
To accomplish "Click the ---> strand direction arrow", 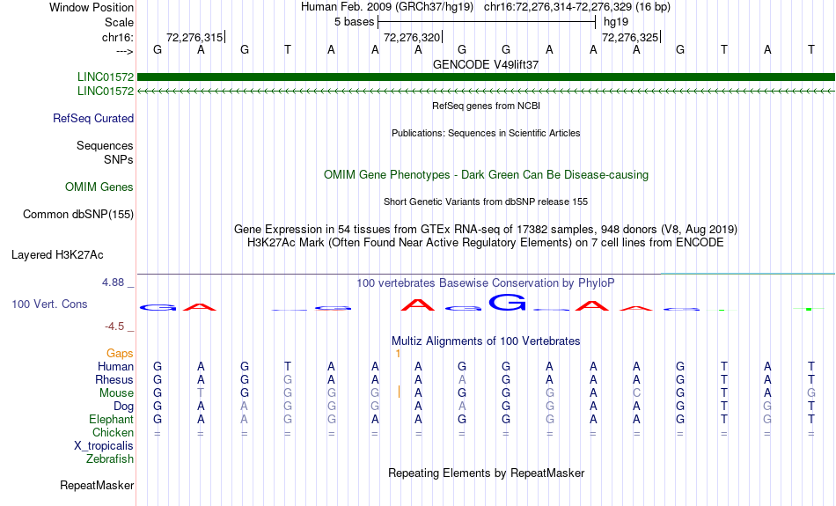I will tap(125, 51).
